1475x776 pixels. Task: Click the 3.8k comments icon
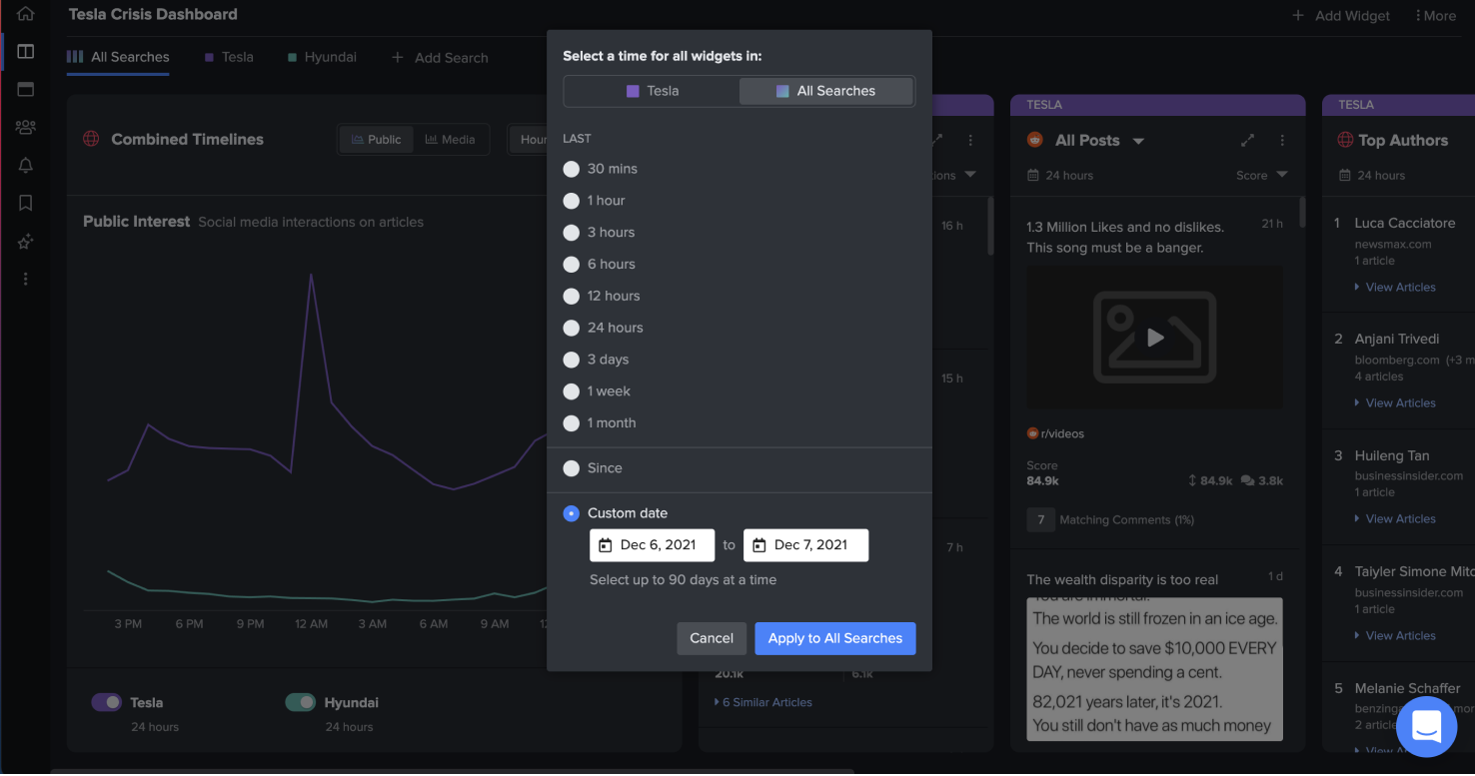click(x=1247, y=480)
